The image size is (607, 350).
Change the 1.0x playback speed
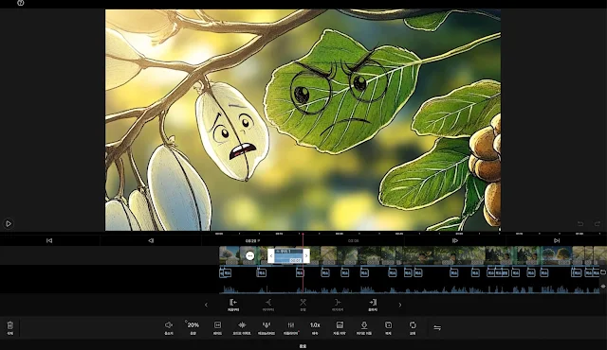point(315,327)
